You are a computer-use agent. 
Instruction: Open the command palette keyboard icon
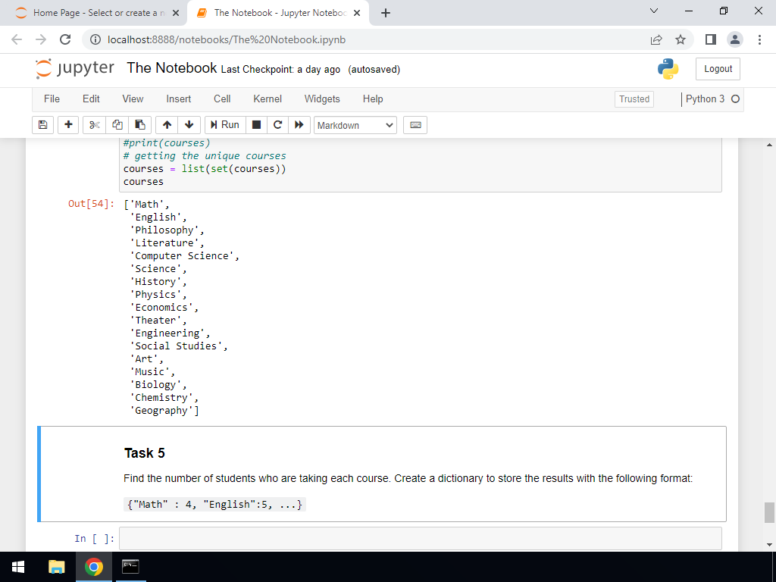tap(415, 125)
